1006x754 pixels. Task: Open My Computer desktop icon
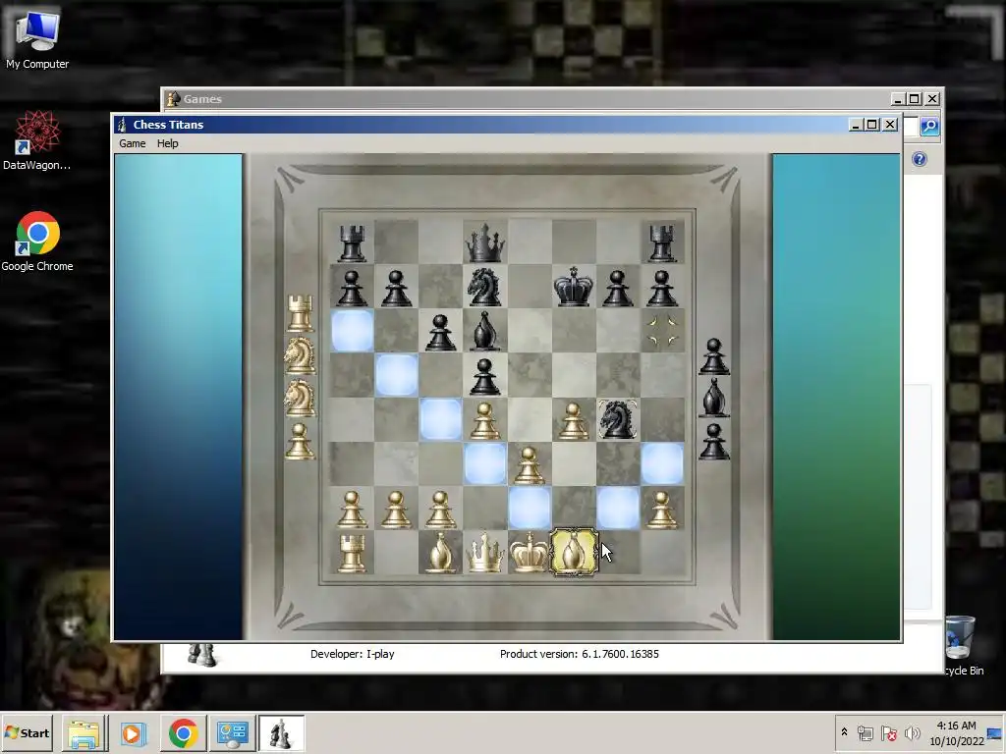point(37,40)
